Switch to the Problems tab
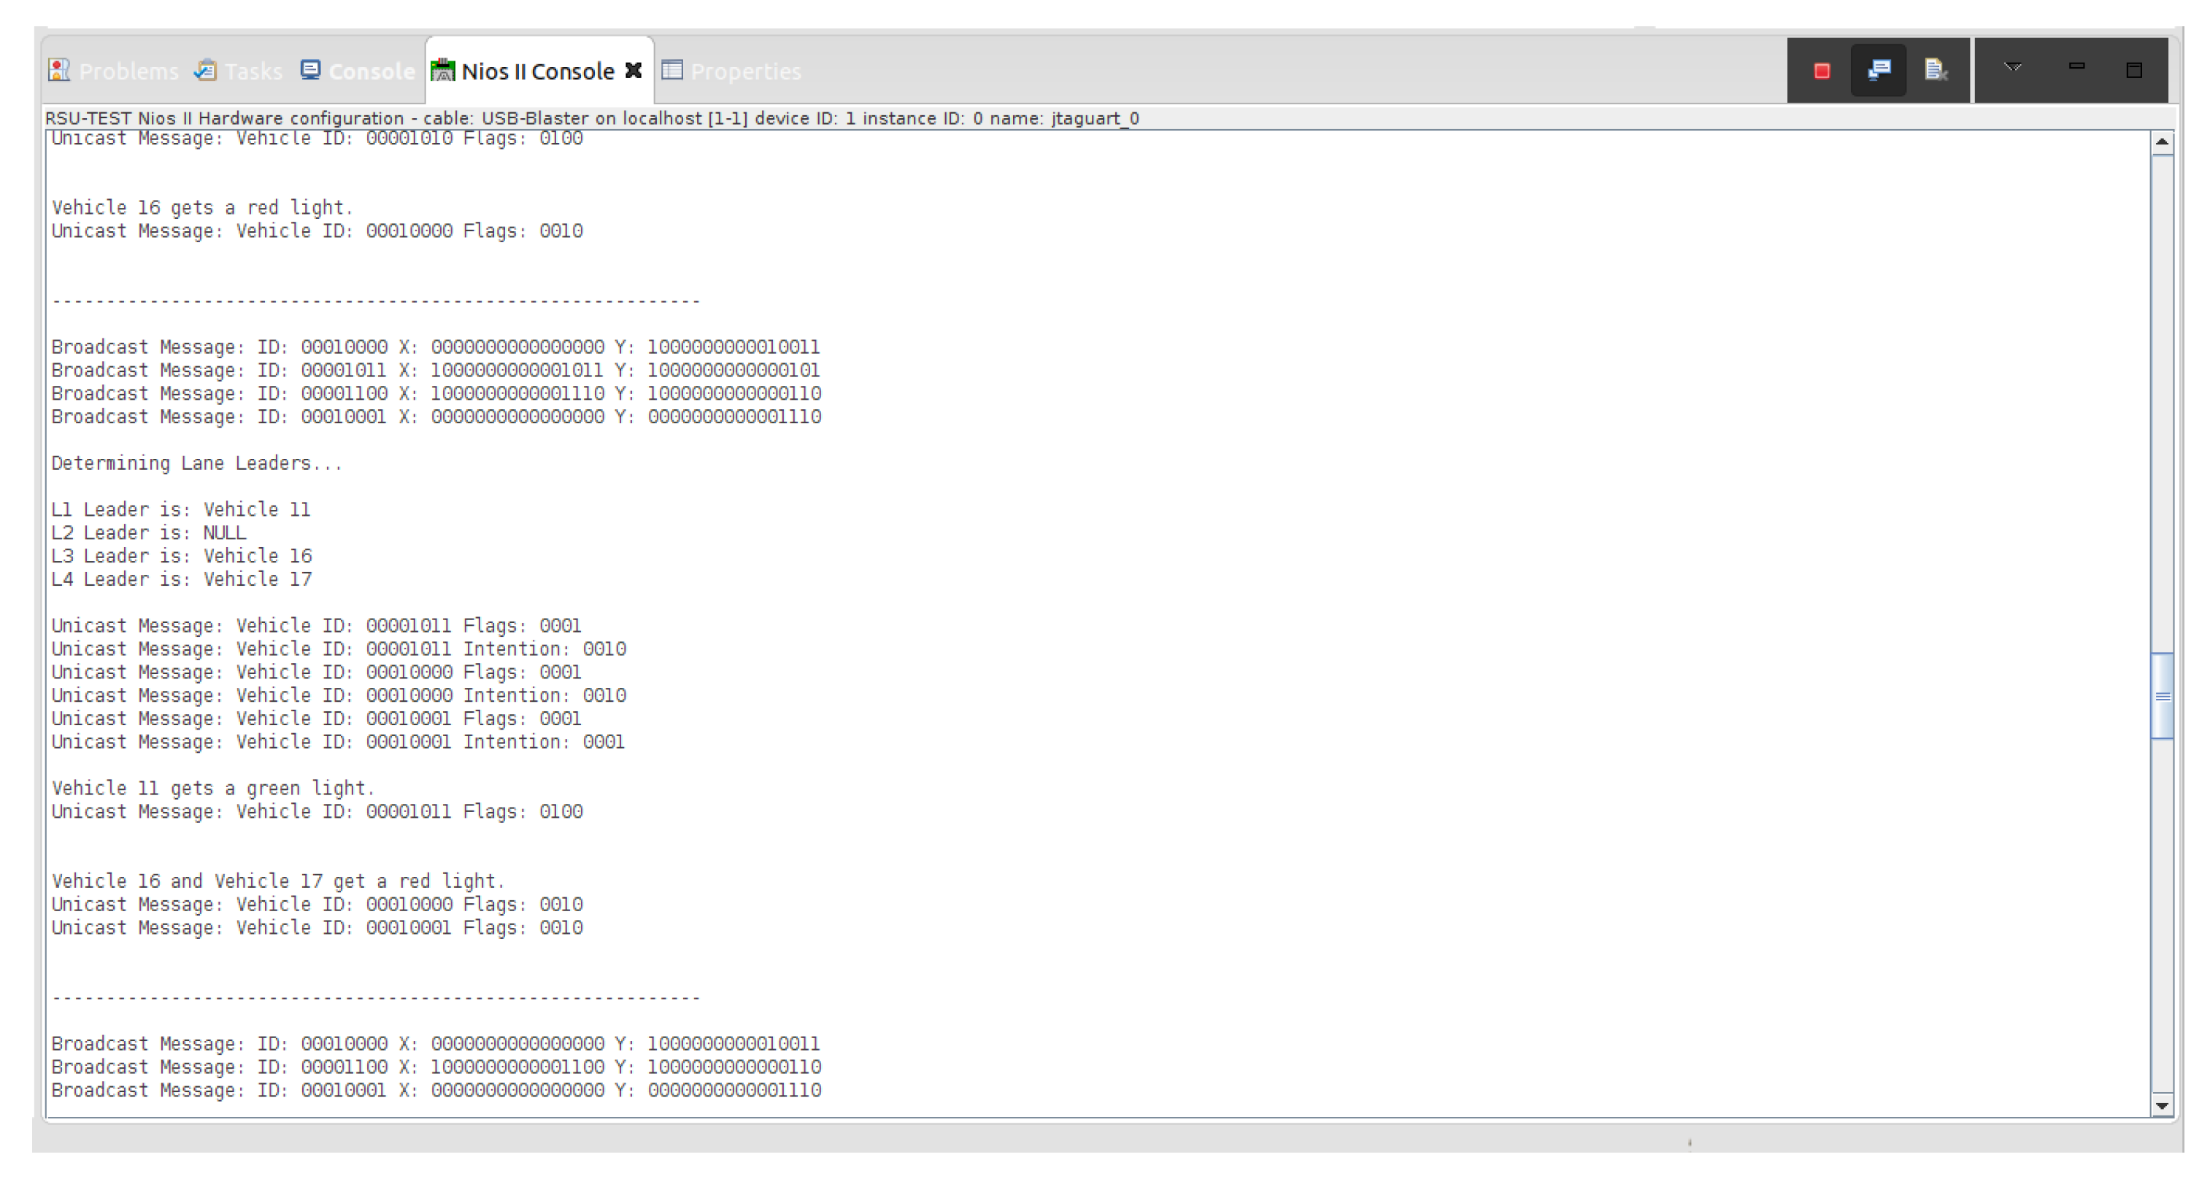This screenshot has height=1184, width=2210. pyautogui.click(x=114, y=71)
